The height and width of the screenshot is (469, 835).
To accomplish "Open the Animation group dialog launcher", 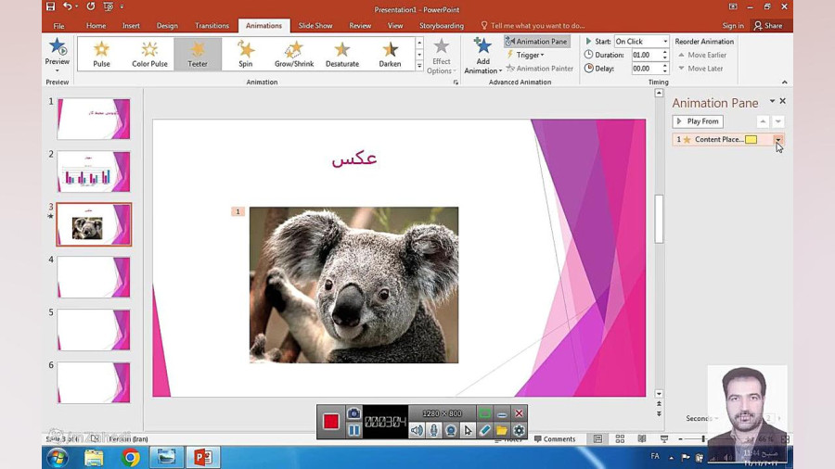I will point(456,82).
